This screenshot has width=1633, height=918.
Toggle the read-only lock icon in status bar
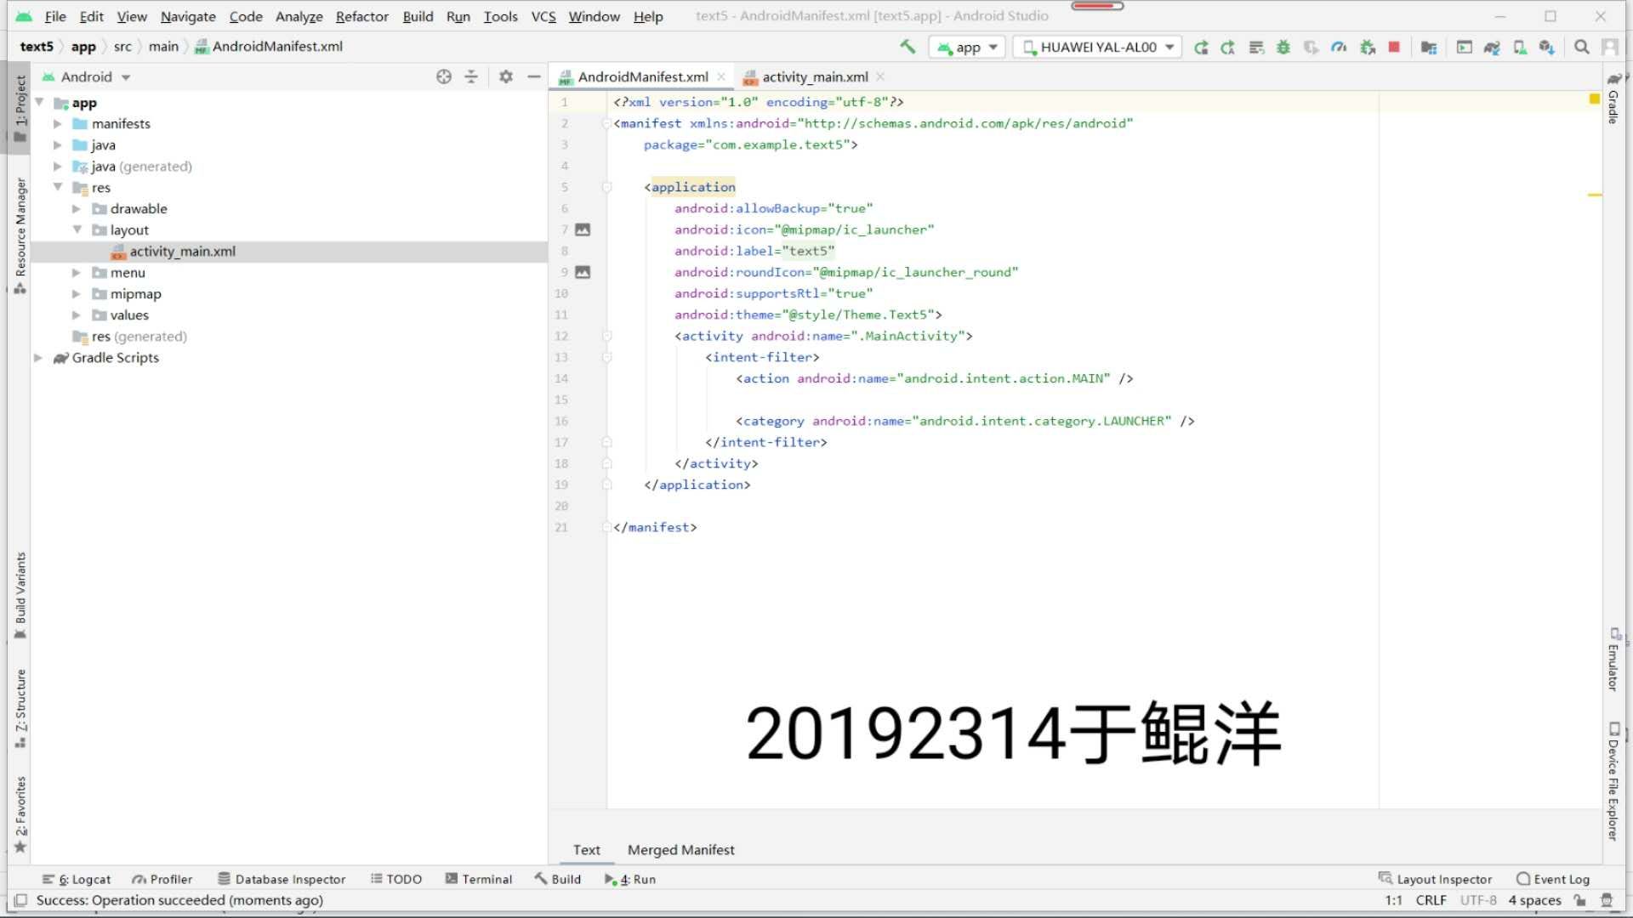1579,900
